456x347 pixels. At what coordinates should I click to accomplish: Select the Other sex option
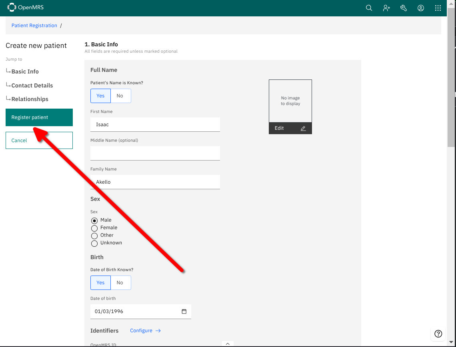pyautogui.click(x=94, y=236)
